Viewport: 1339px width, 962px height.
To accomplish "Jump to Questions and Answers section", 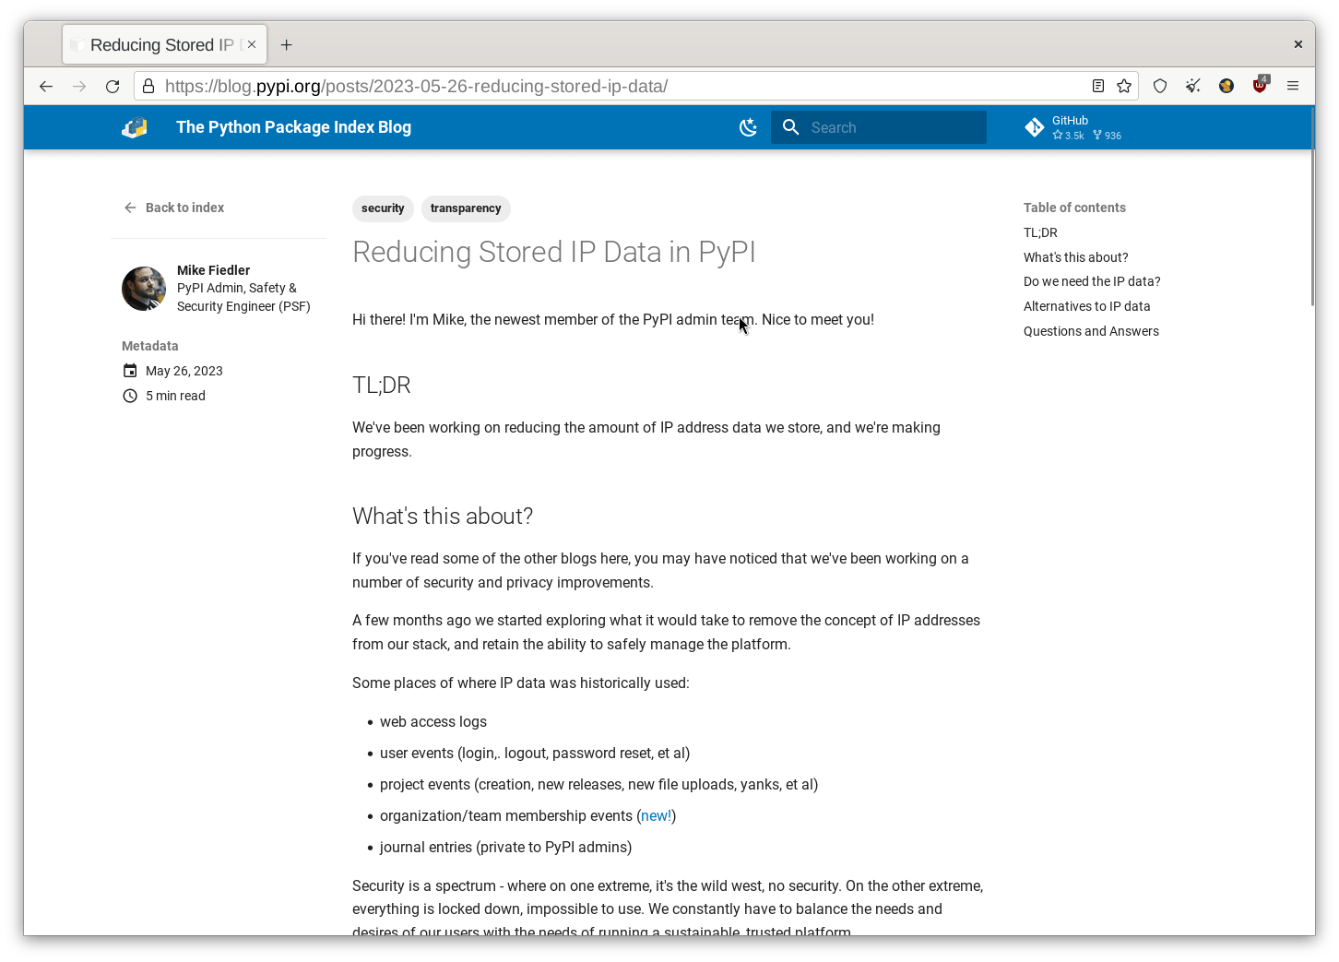I will pos(1091,331).
